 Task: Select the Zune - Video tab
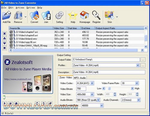66,77
